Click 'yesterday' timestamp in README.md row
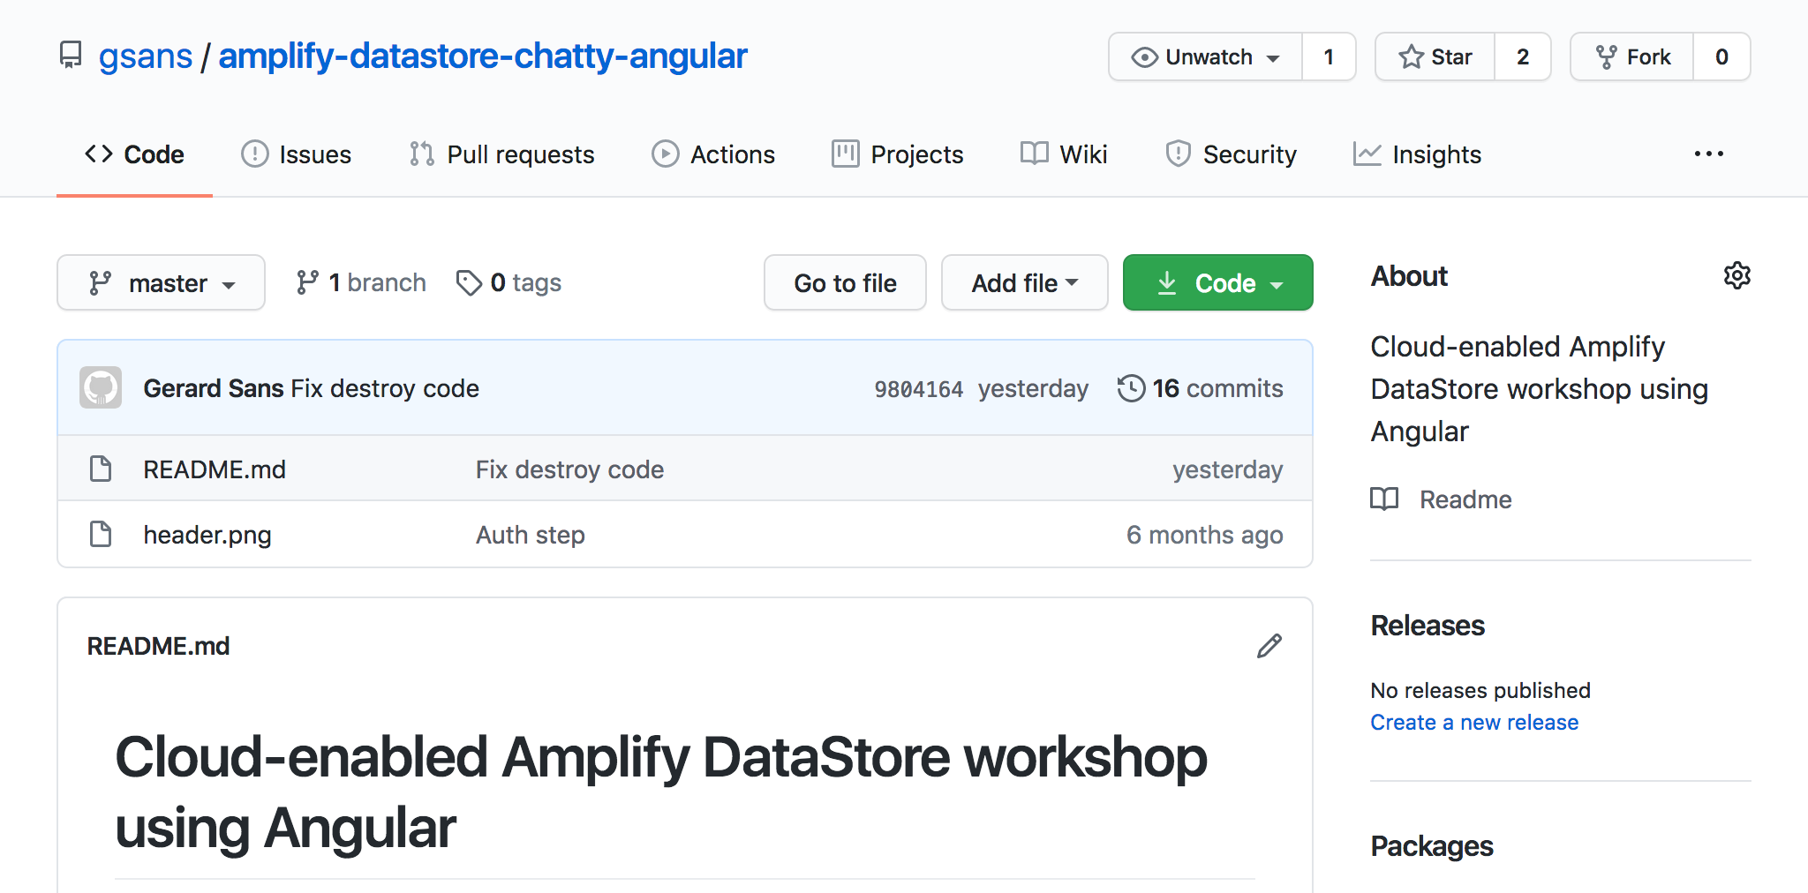 (x=1227, y=469)
